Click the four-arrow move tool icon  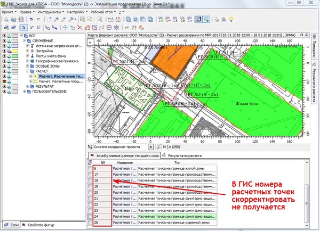[x=65, y=27]
